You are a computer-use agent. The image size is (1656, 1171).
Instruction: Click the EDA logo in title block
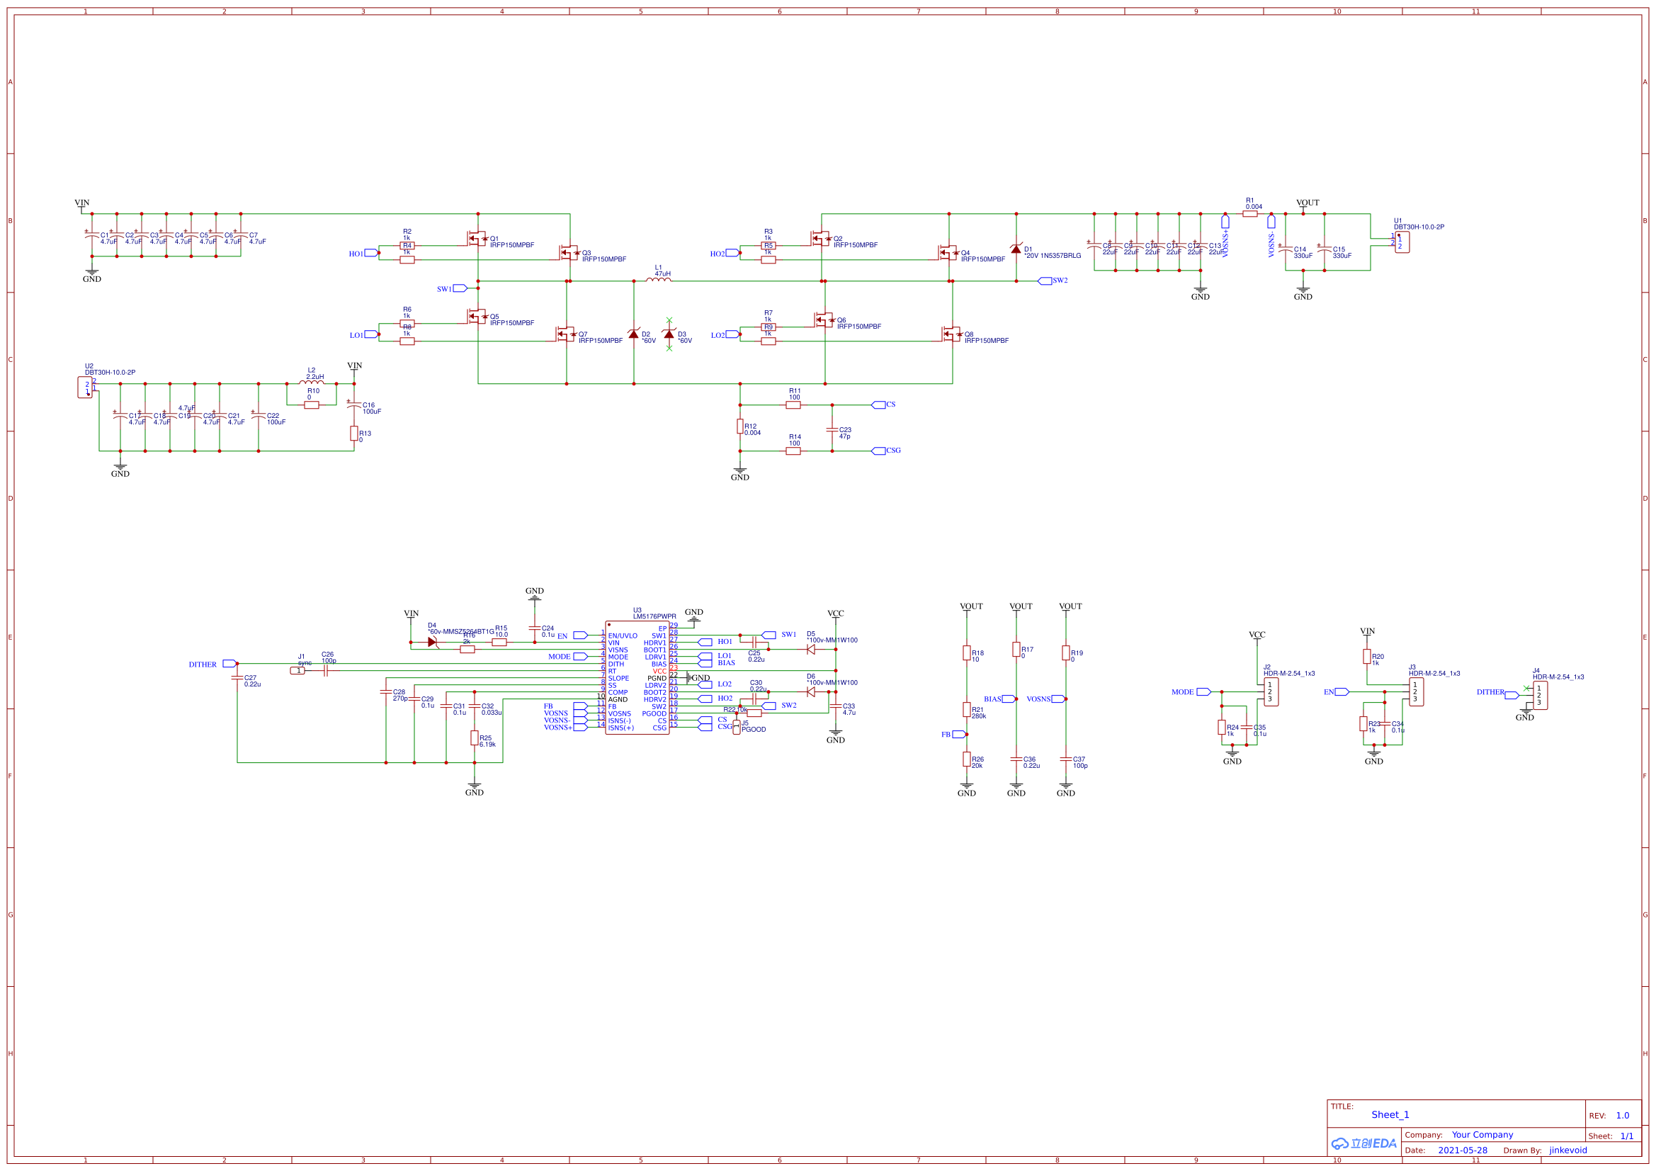click(x=1364, y=1143)
